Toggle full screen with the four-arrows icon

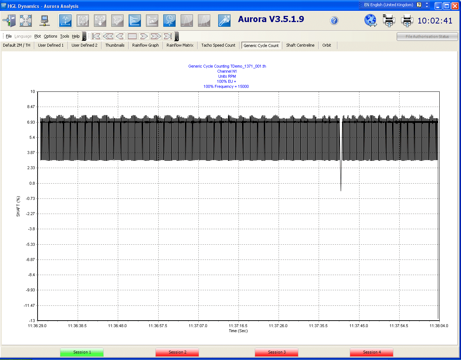click(x=26, y=21)
